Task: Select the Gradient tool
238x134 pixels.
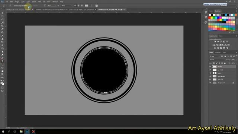Action: (x=2, y=48)
